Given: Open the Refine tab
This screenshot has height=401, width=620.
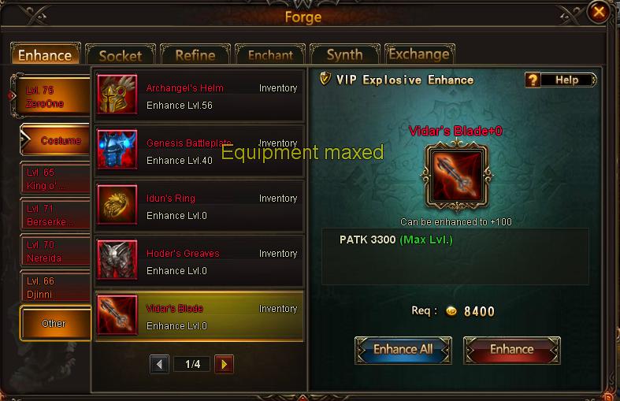Looking at the screenshot, I should [x=195, y=54].
